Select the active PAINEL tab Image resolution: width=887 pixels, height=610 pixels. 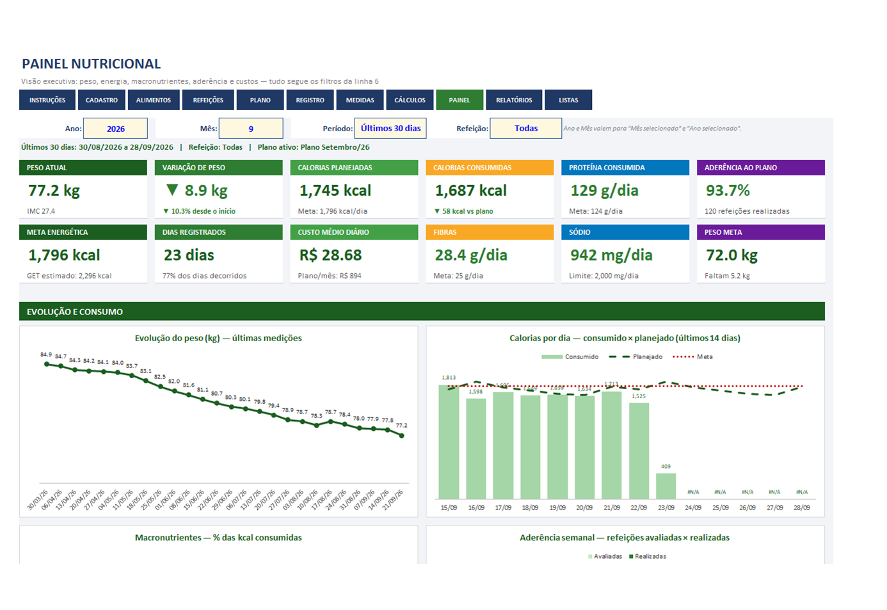[459, 100]
